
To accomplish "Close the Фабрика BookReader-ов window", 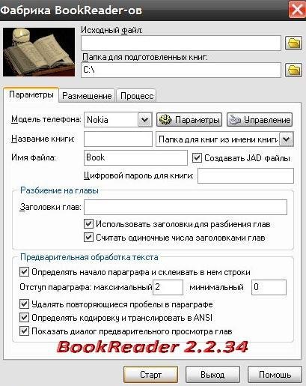I will [x=297, y=10].
